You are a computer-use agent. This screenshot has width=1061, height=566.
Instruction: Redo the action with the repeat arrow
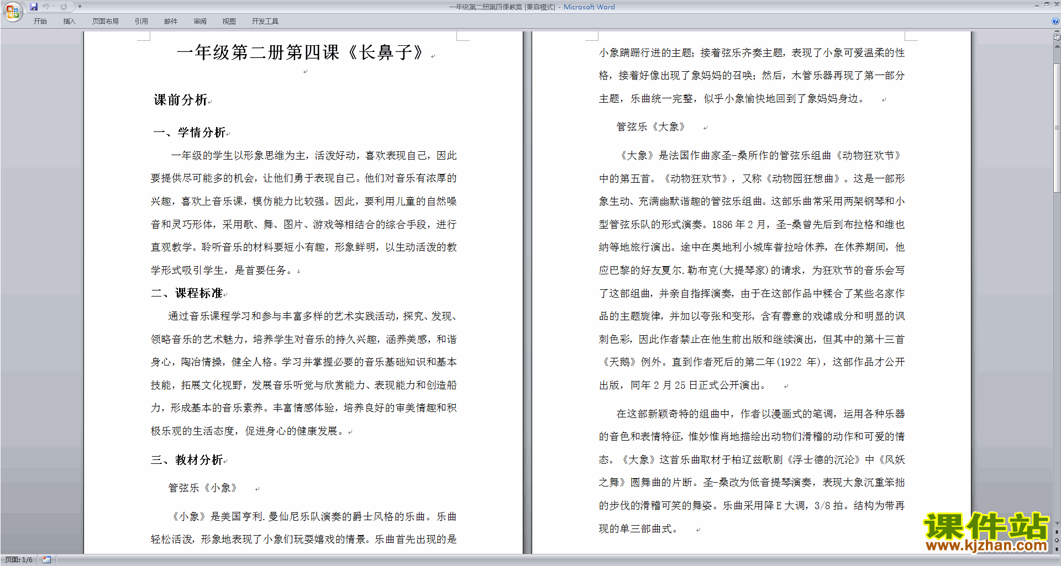(x=64, y=7)
